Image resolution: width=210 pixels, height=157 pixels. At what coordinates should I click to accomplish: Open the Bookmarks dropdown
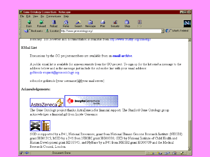[34, 31]
